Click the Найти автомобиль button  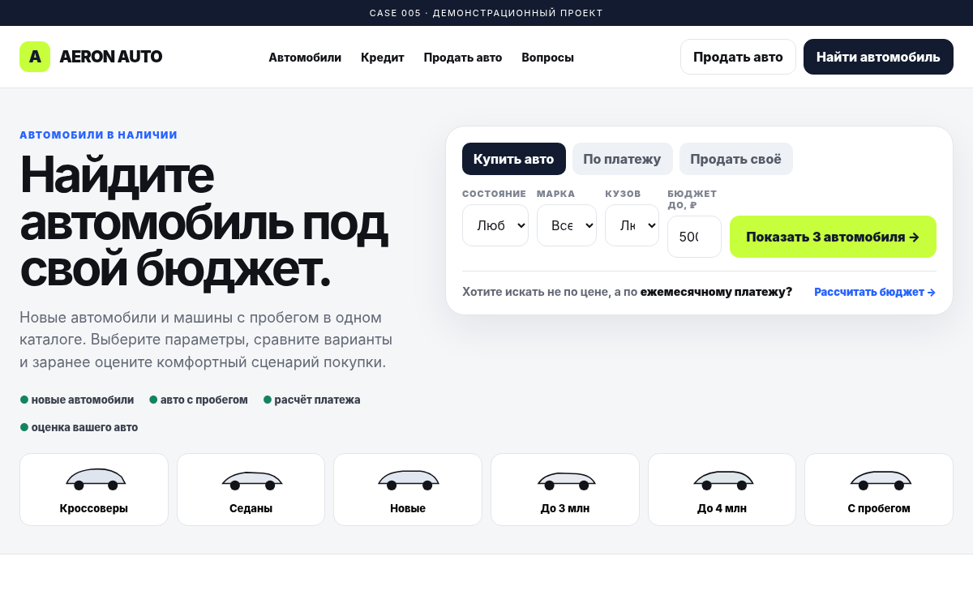point(878,57)
